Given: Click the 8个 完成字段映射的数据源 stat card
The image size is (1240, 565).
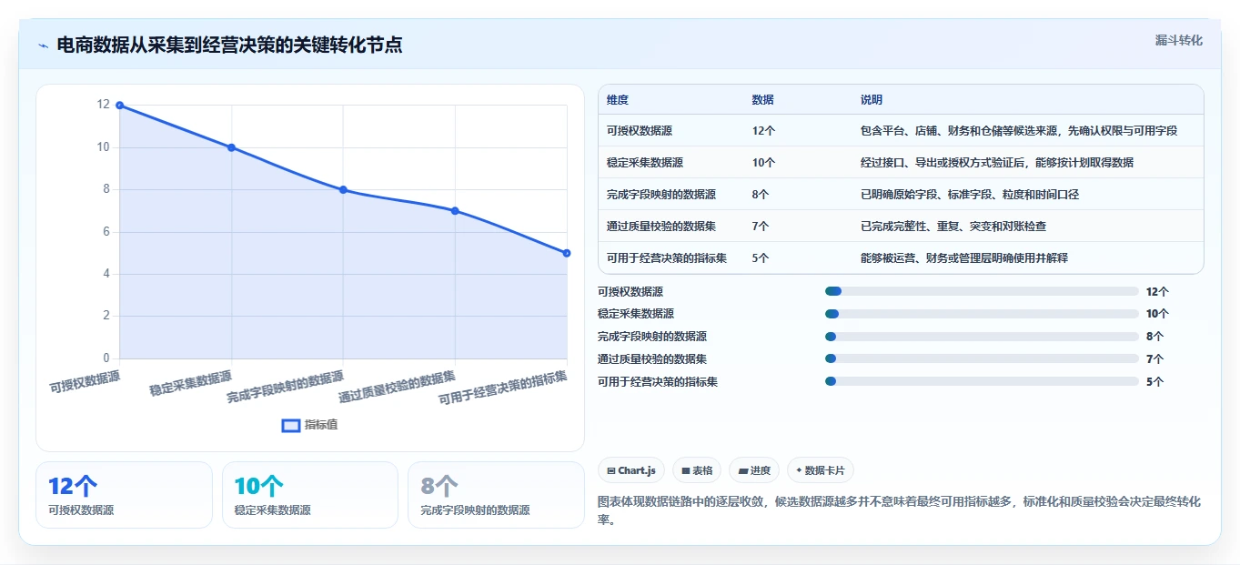Looking at the screenshot, I should [496, 495].
